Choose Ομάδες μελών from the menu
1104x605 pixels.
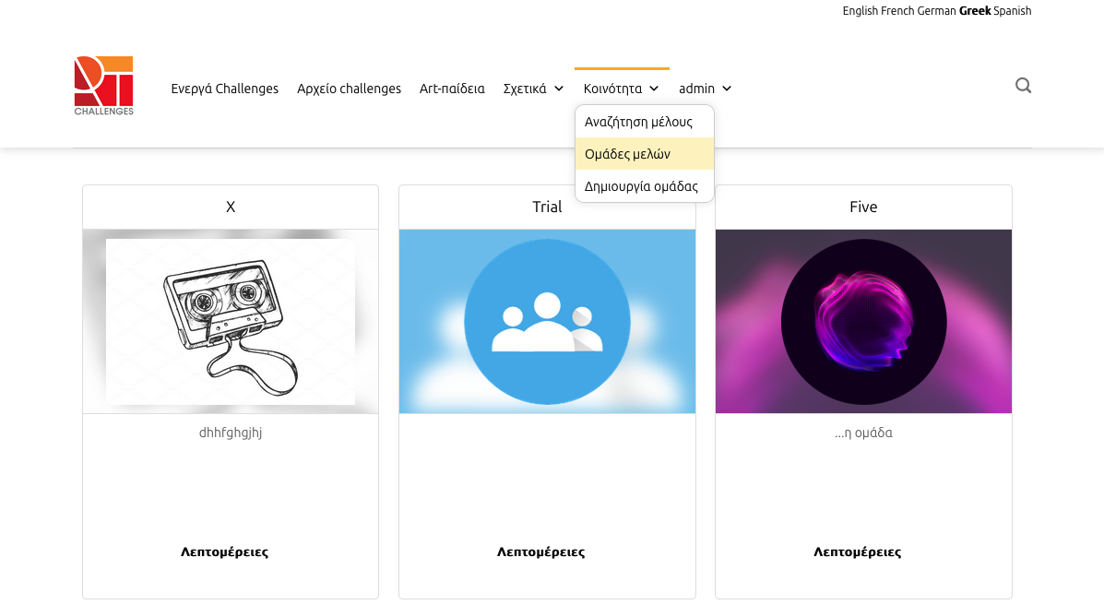[627, 154]
